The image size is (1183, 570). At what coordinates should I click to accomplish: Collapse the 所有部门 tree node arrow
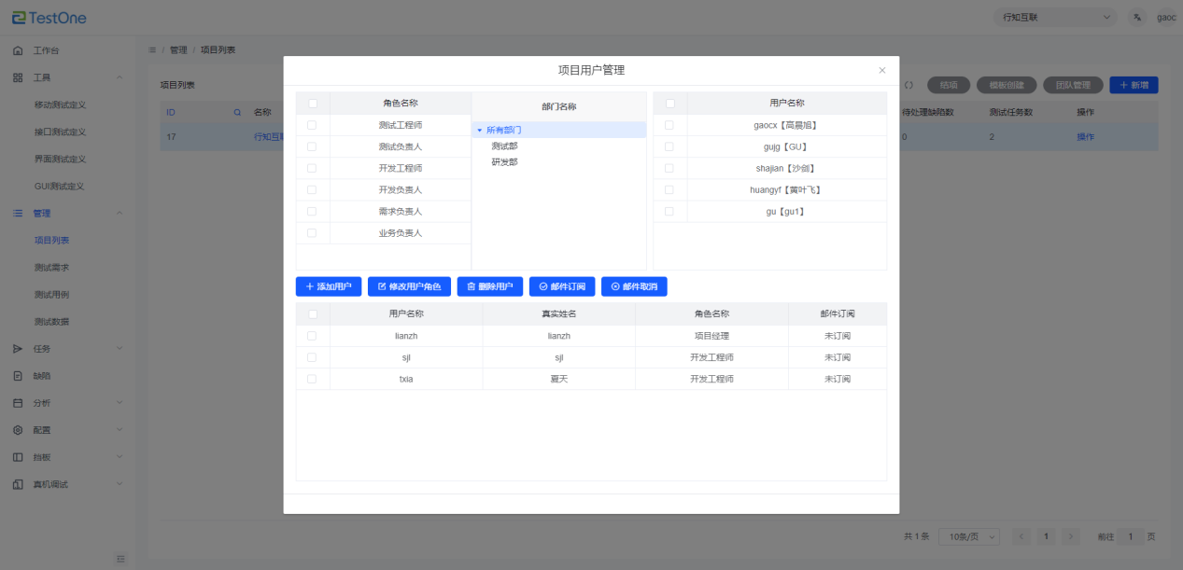coord(480,131)
